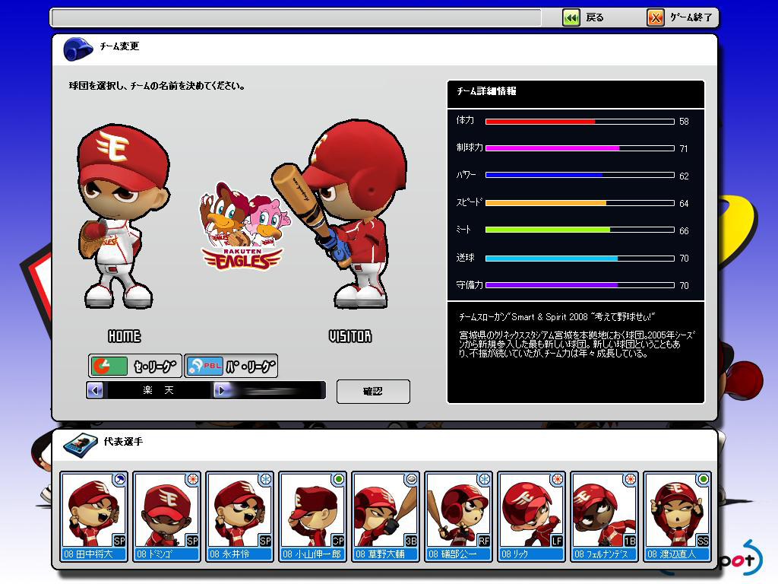Image resolution: width=778 pixels, height=584 pixels.
Task: Click the purple 守備力 stat bar
Action: pos(580,286)
